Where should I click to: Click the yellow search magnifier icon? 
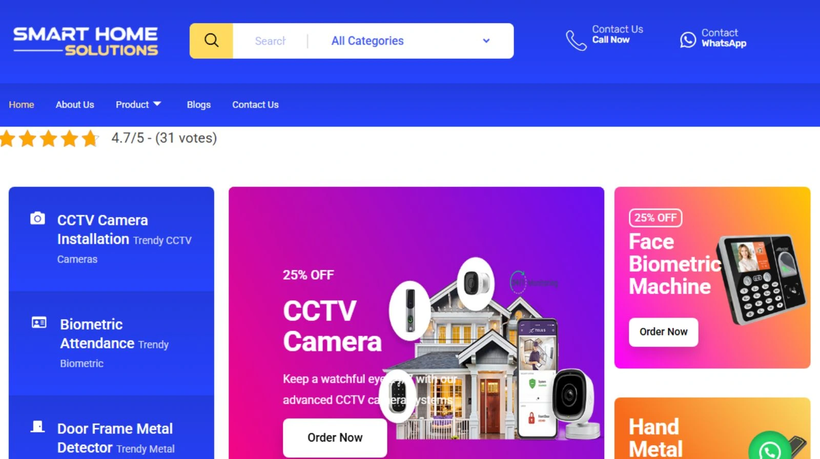point(211,40)
